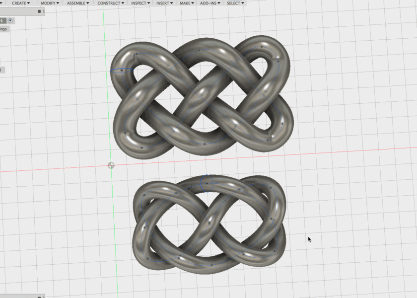Screen dimensions: 417x298
Task: Expand the INSERT toolbar menu
Action: click(x=164, y=3)
